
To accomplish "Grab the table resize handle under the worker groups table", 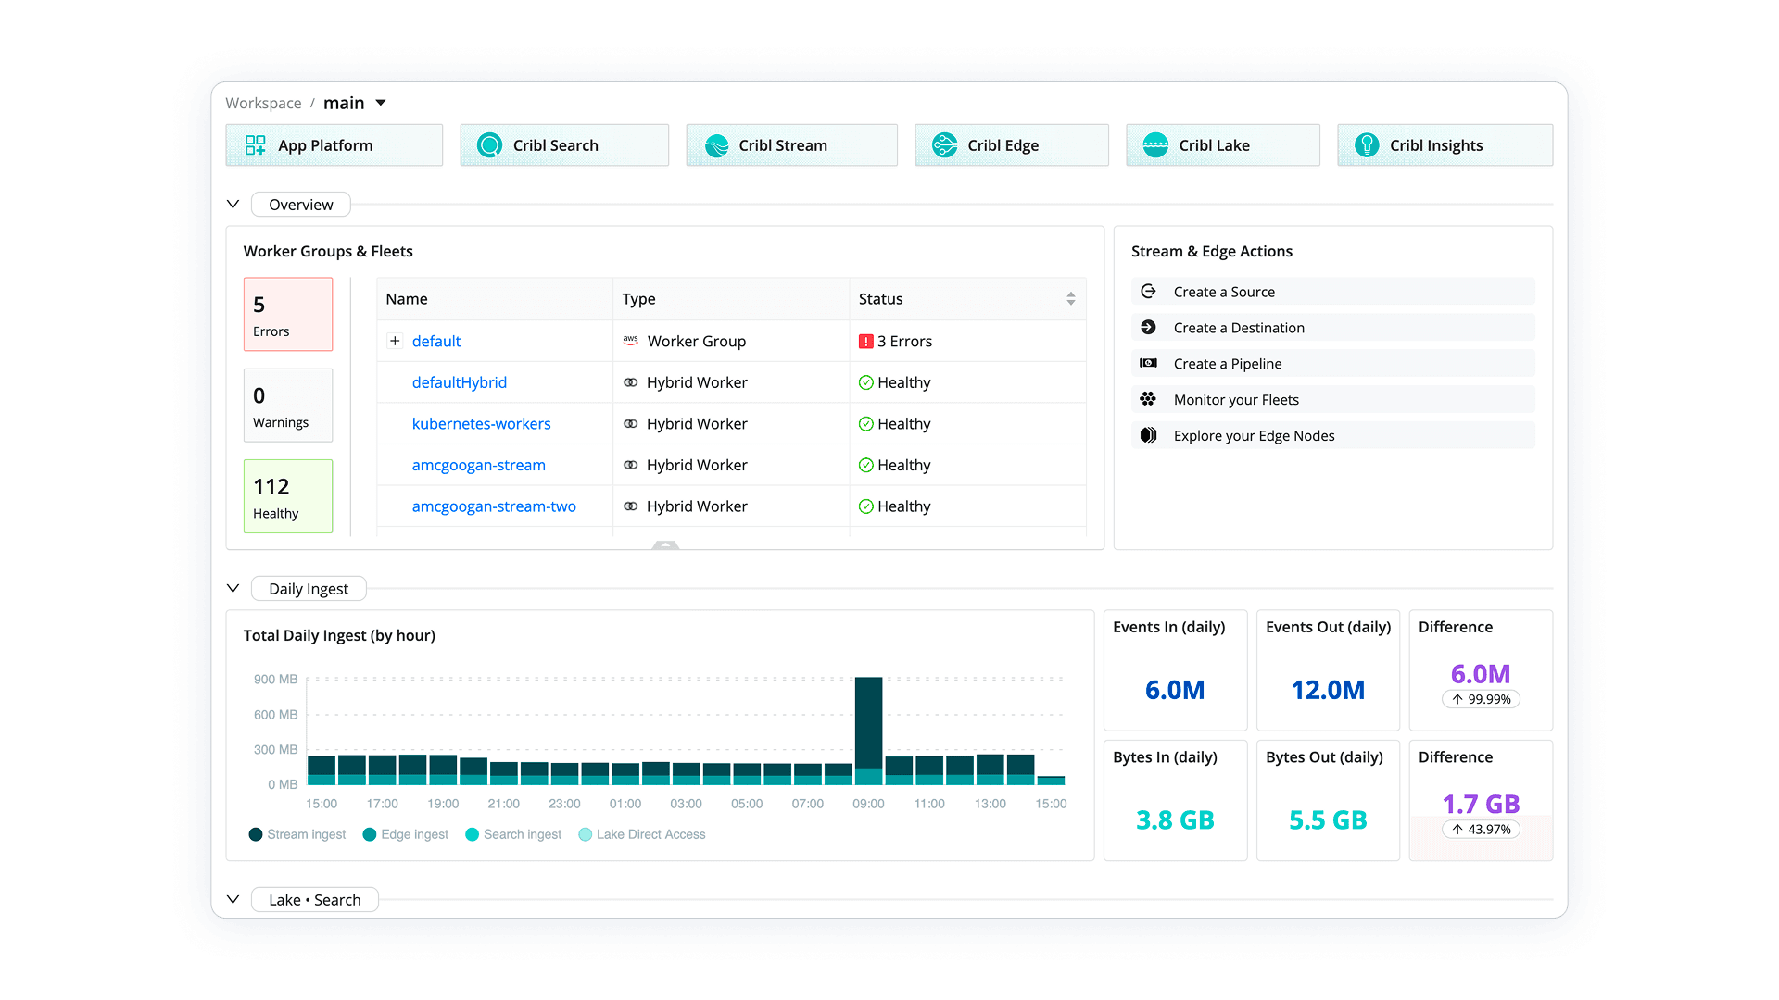I will pyautogui.click(x=665, y=545).
